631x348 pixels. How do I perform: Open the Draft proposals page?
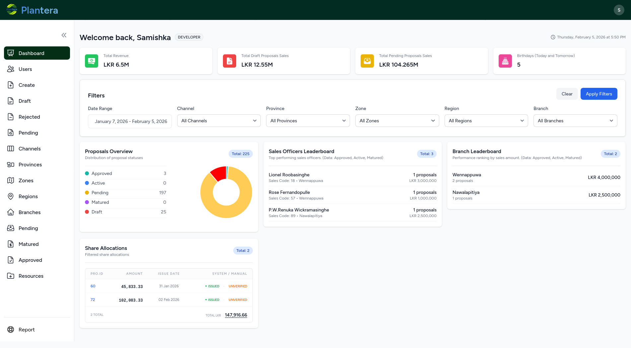(24, 101)
